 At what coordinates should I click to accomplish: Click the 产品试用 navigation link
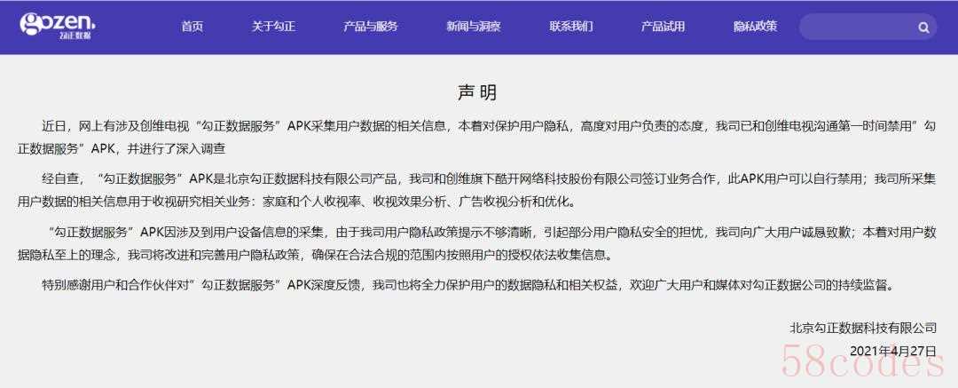663,27
